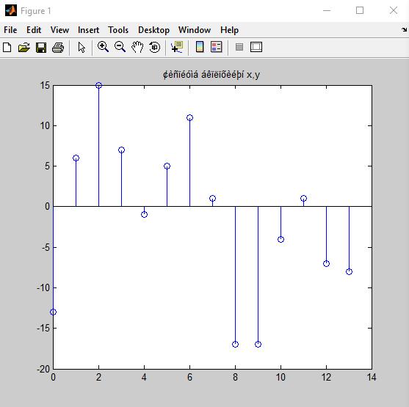Show plot tools and dock figure icon
The image size is (409, 407).
256,47
